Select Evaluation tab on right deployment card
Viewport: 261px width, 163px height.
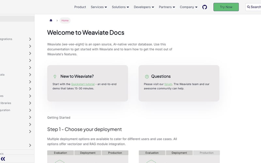(x=152, y=153)
